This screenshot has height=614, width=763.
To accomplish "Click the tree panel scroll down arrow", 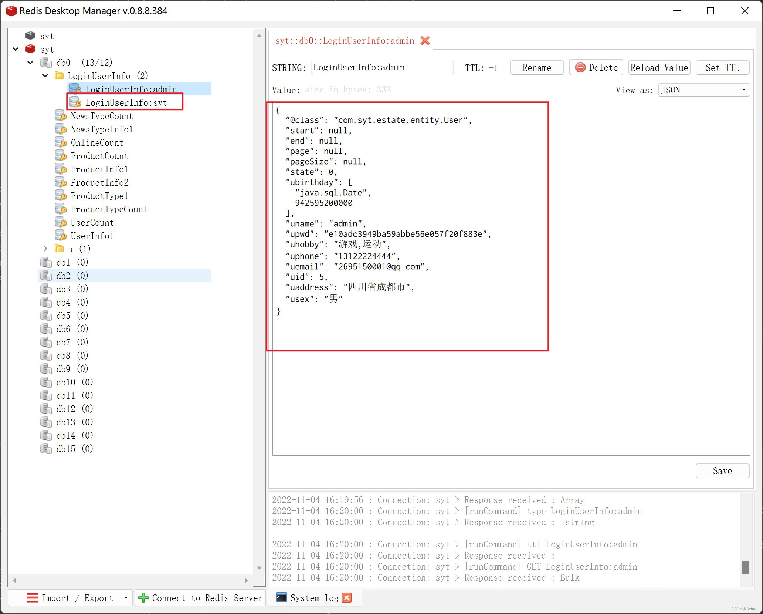I will pyautogui.click(x=259, y=568).
